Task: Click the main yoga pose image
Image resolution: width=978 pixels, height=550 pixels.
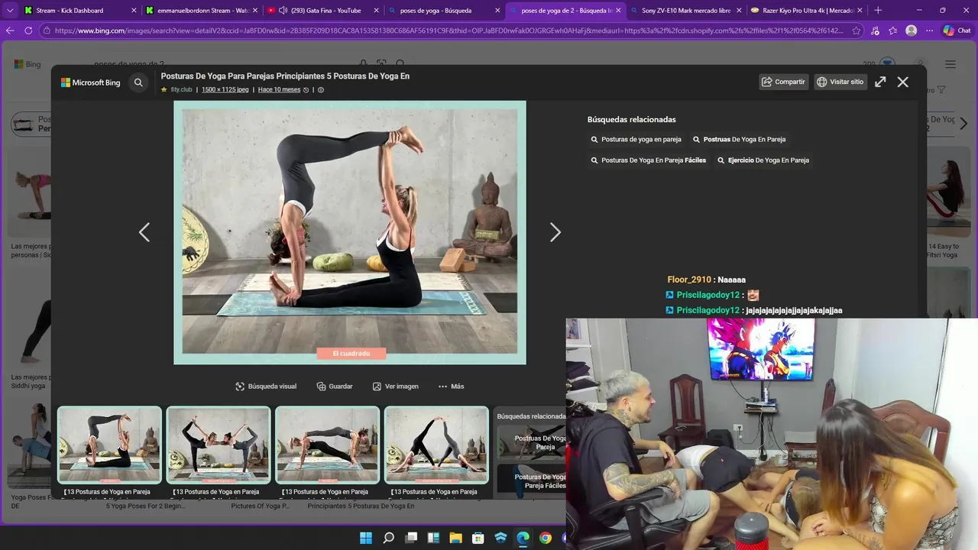Action: coord(350,232)
